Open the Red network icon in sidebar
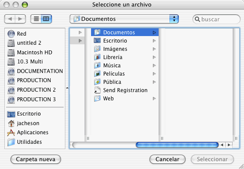This screenshot has width=244, height=169. [x=11, y=34]
